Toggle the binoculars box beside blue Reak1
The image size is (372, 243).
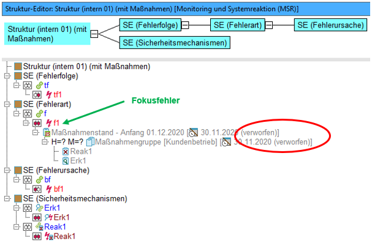click(28, 227)
